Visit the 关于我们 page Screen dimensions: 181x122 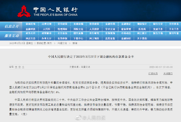142,38
